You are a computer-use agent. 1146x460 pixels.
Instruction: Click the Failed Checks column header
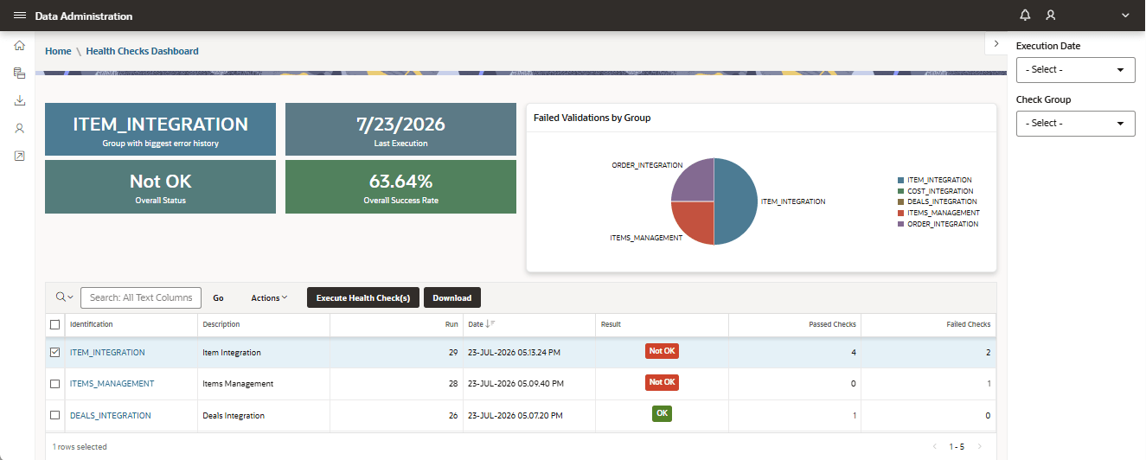(x=969, y=324)
